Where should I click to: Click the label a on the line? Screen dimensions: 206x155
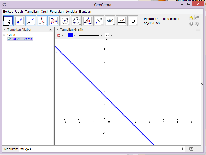click(x=57, y=52)
